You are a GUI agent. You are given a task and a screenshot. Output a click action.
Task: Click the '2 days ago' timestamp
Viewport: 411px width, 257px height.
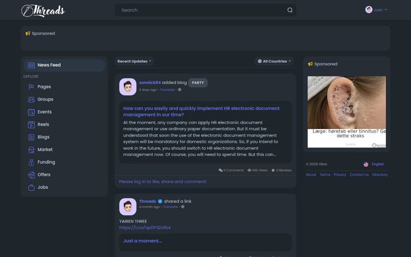point(148,90)
